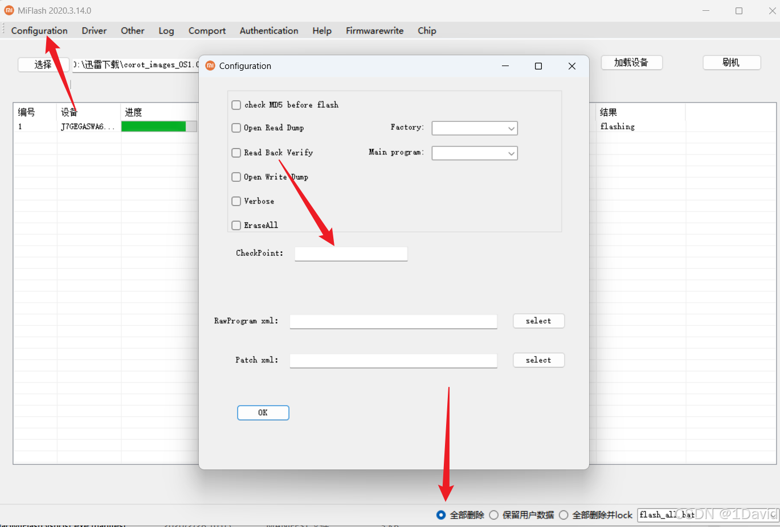Viewport: 780px width, 527px height.
Task: Enable the Verbose checkbox
Action: click(236, 201)
